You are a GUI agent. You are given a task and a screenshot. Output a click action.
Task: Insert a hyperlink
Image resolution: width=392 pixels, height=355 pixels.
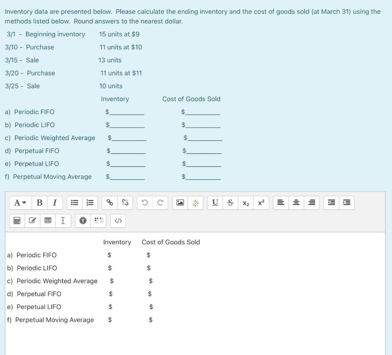coord(110,203)
